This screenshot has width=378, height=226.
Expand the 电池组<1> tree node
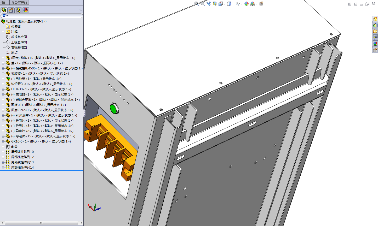[3, 79]
